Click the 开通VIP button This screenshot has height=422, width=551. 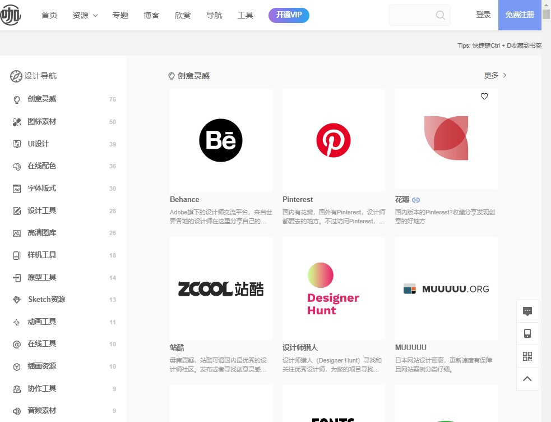(x=289, y=15)
